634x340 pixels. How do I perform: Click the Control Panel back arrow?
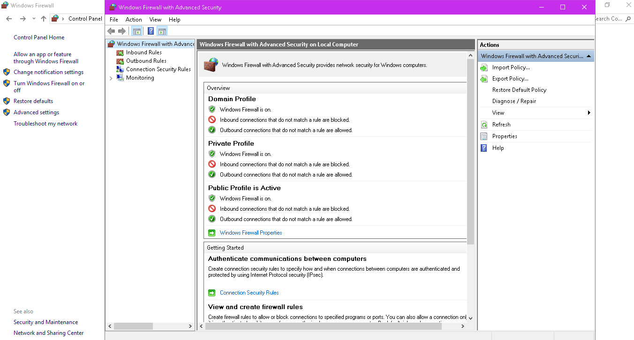point(9,19)
